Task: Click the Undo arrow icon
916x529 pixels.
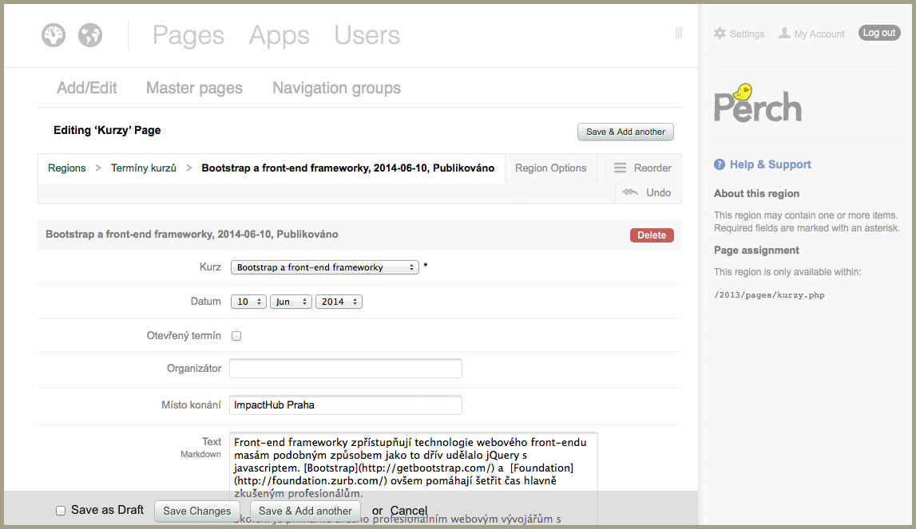Action: (629, 192)
